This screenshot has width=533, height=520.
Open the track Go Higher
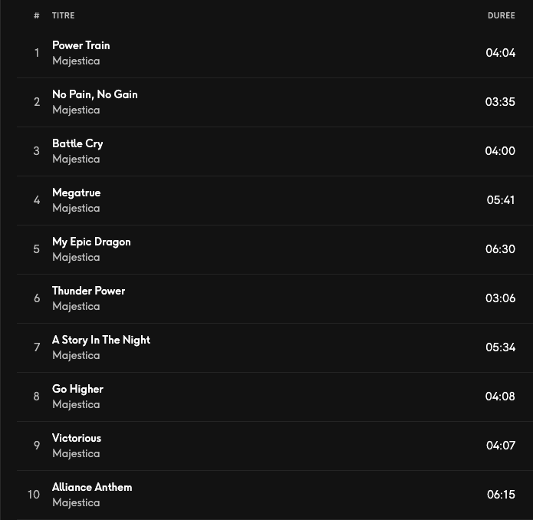tap(77, 389)
